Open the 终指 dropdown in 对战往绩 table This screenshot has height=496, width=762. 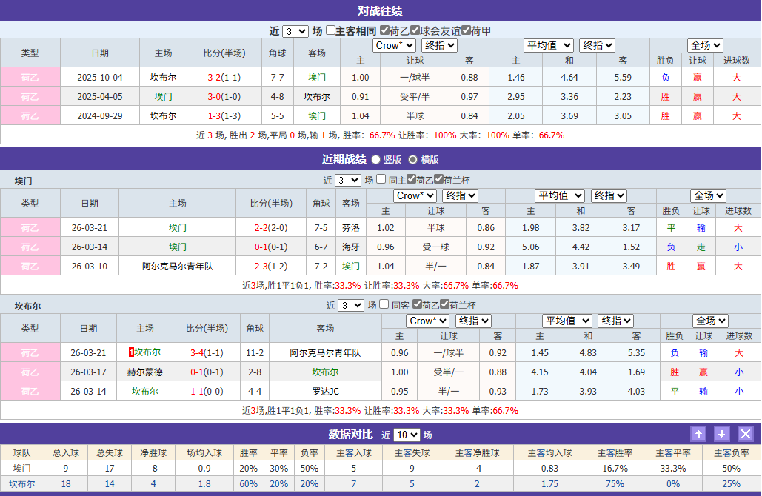pos(438,45)
